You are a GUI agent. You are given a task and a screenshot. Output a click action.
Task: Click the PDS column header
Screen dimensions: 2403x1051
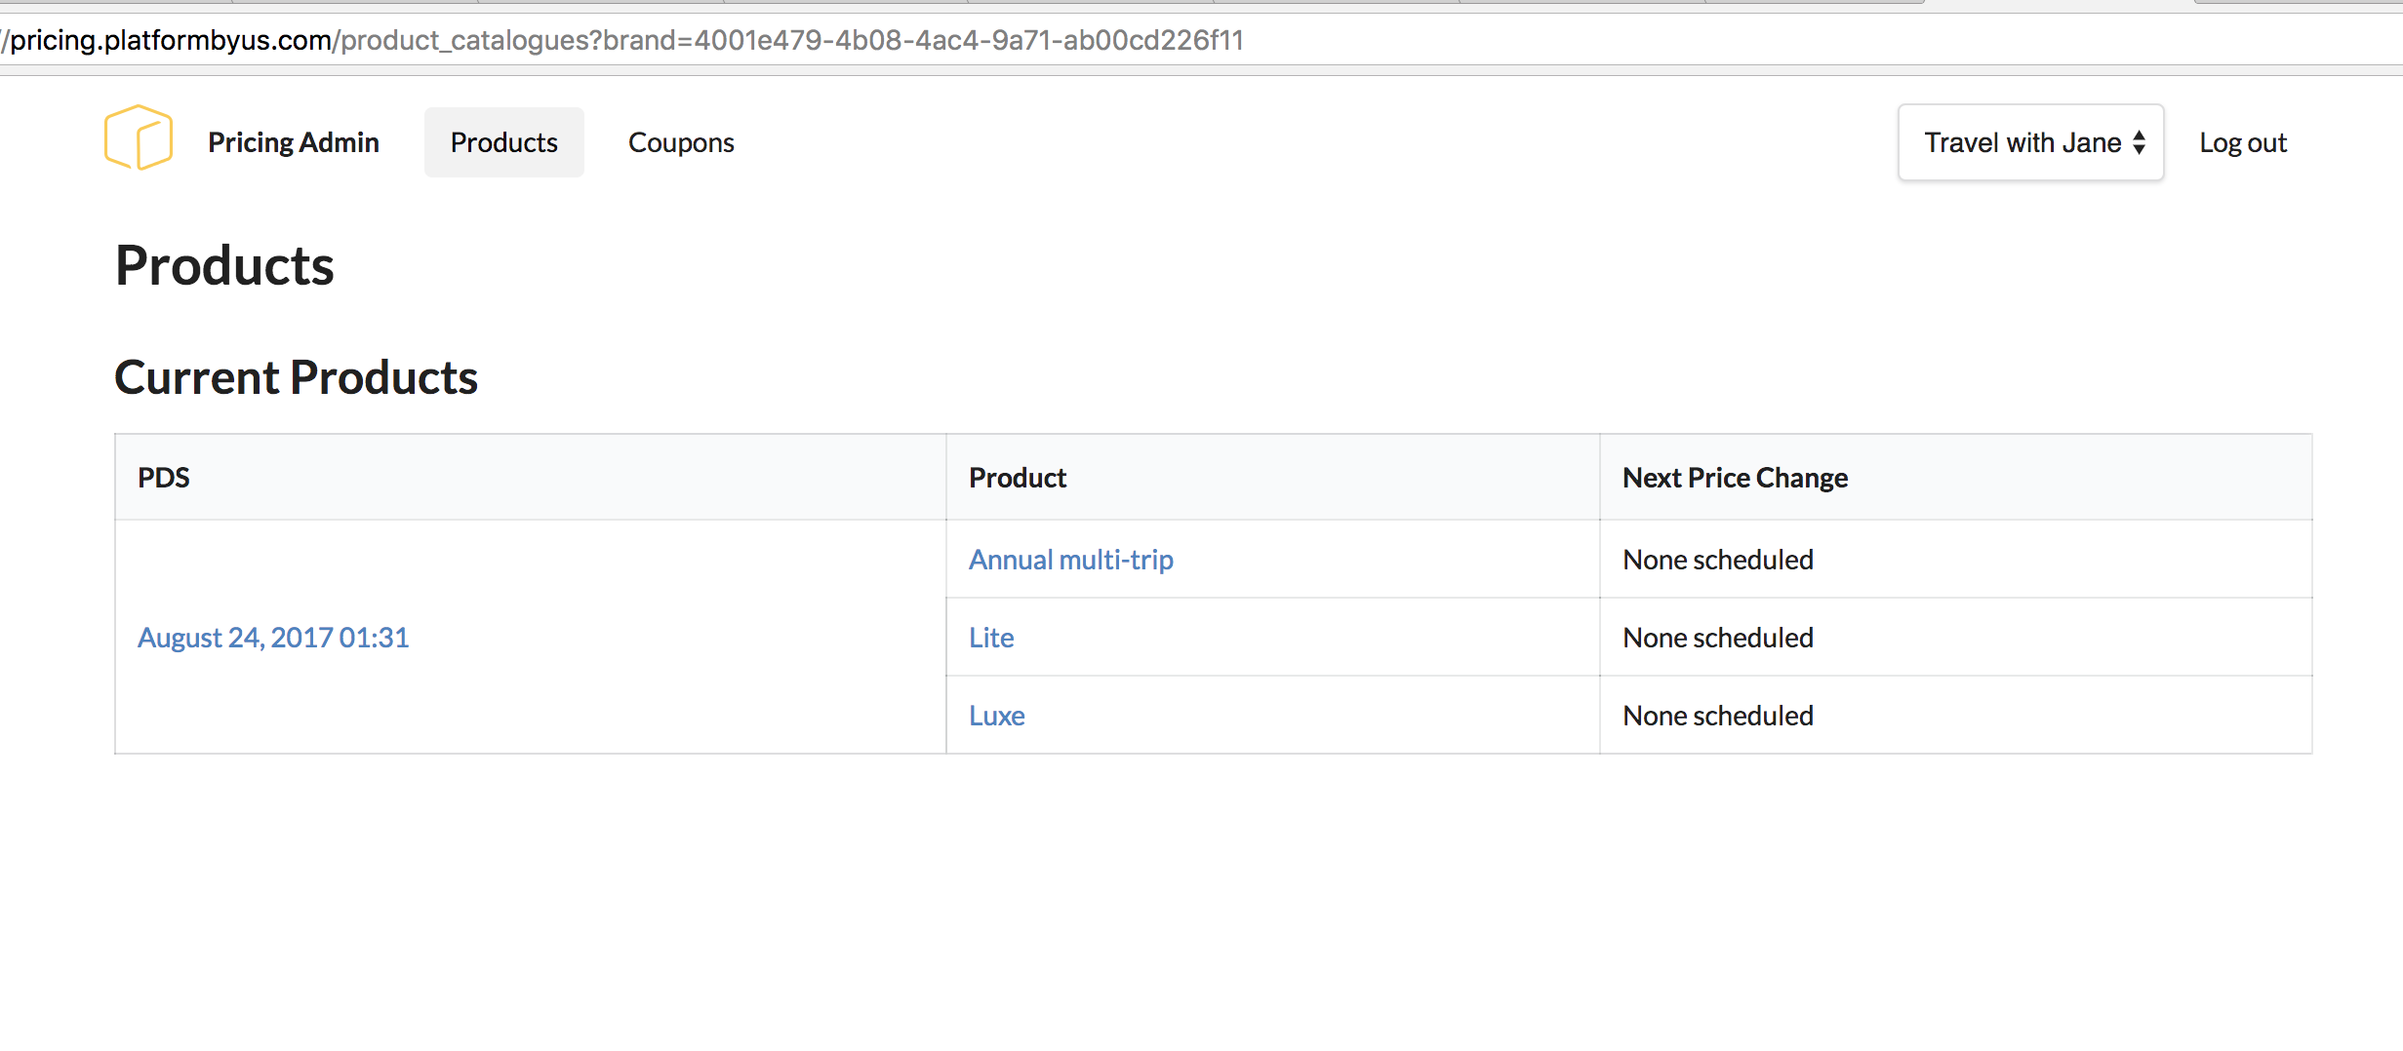[x=164, y=478]
